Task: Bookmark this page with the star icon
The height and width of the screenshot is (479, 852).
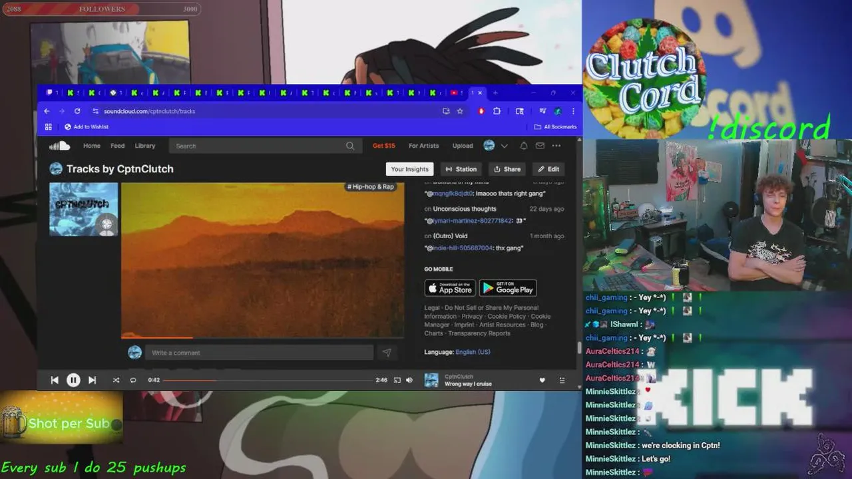Action: click(460, 111)
